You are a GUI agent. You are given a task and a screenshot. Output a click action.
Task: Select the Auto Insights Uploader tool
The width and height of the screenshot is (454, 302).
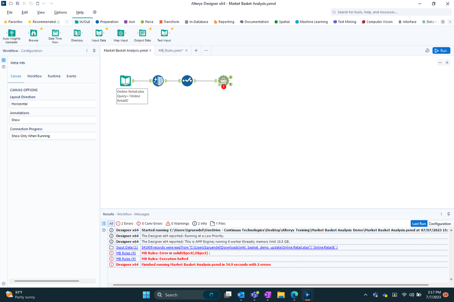click(x=11, y=35)
